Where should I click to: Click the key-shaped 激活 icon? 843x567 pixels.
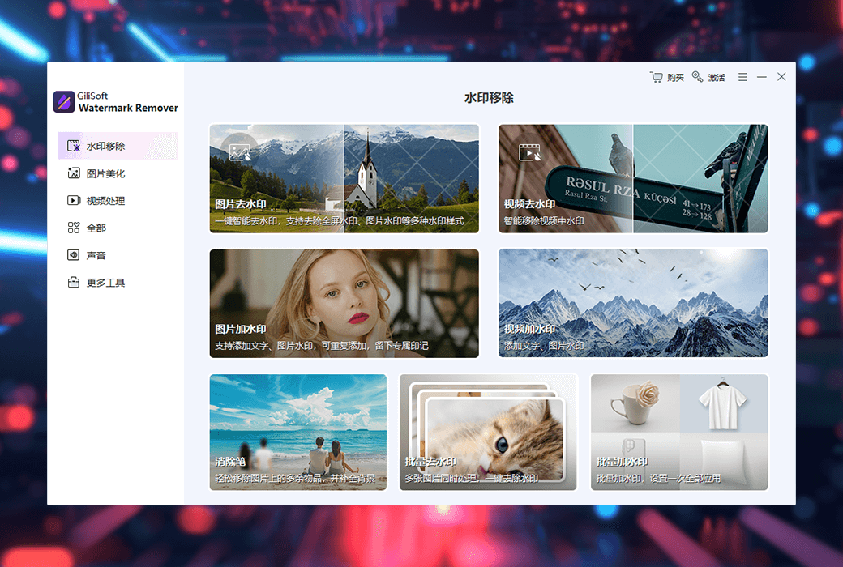click(x=696, y=77)
